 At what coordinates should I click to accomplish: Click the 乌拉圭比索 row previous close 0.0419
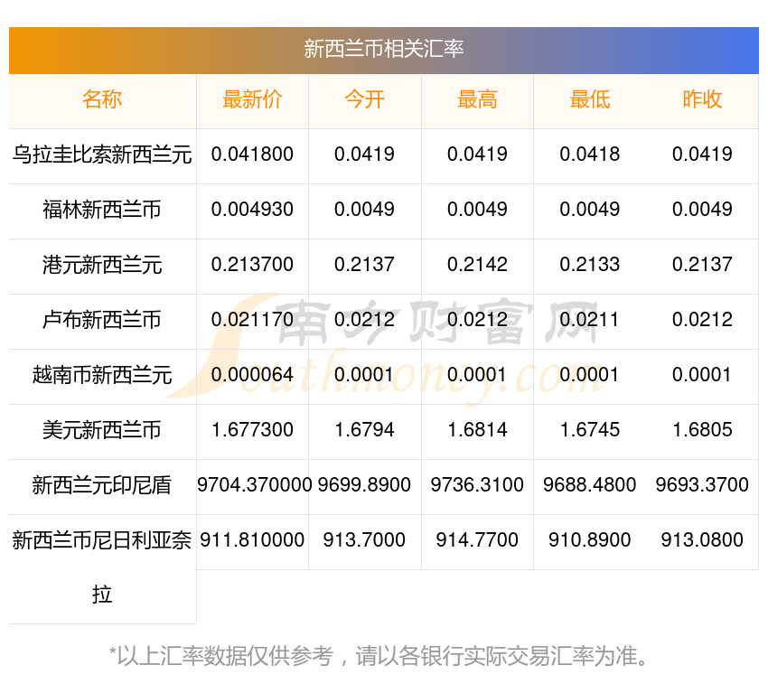[702, 155]
